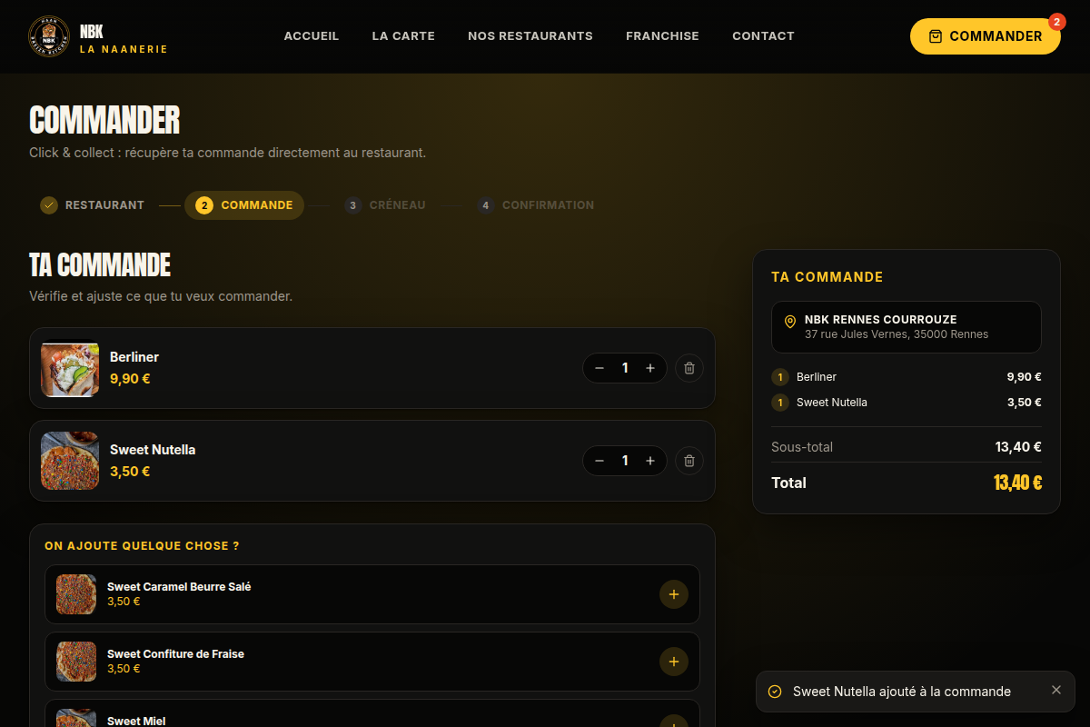Select the NBK Rennes Courrouze restaurant card
Viewport: 1090px width, 727px height.
point(907,327)
